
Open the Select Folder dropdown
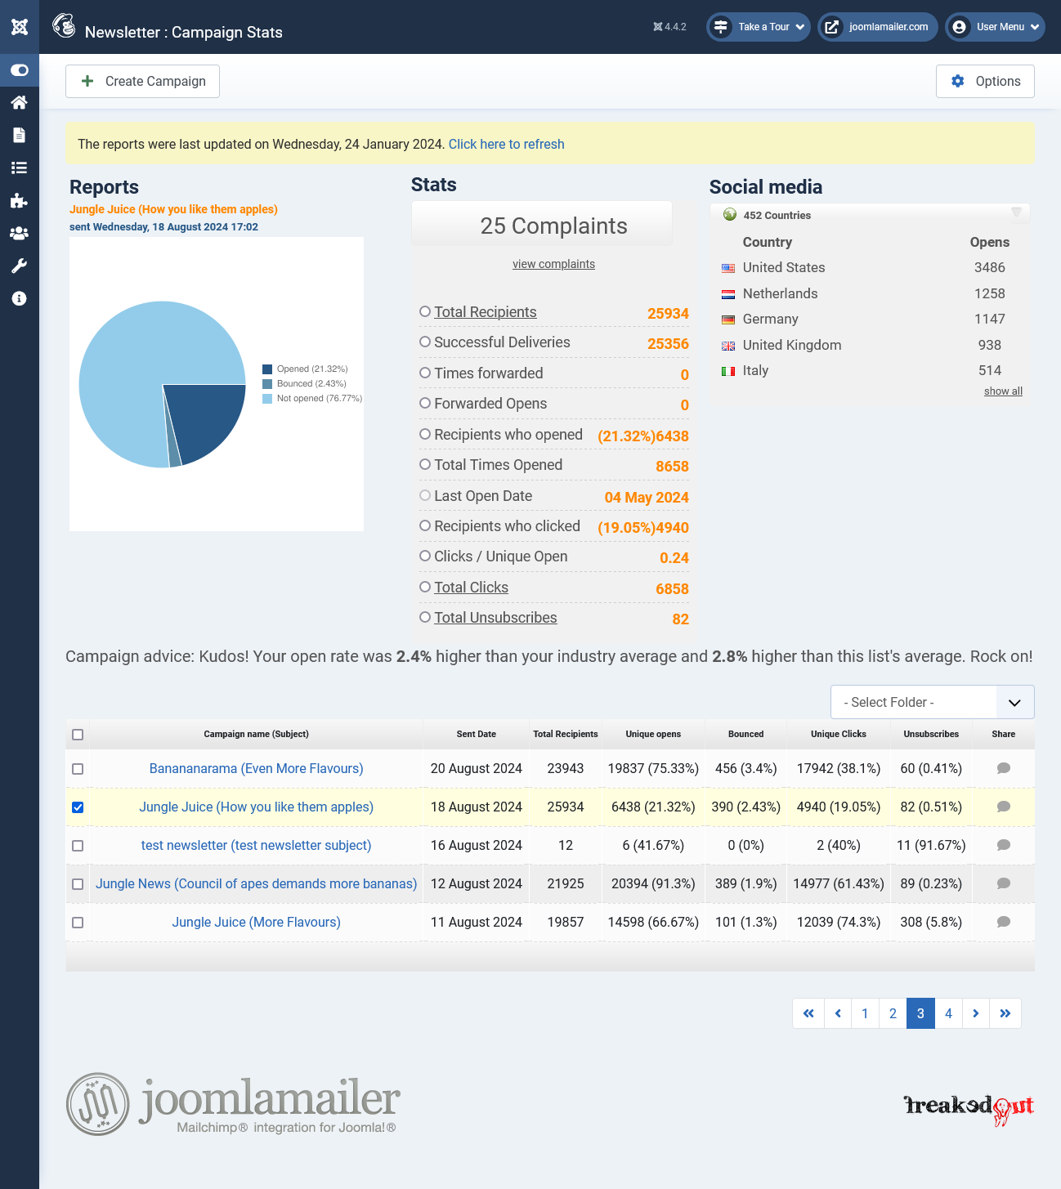pos(932,702)
